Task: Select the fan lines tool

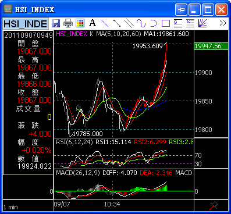Action: [x=202, y=23]
